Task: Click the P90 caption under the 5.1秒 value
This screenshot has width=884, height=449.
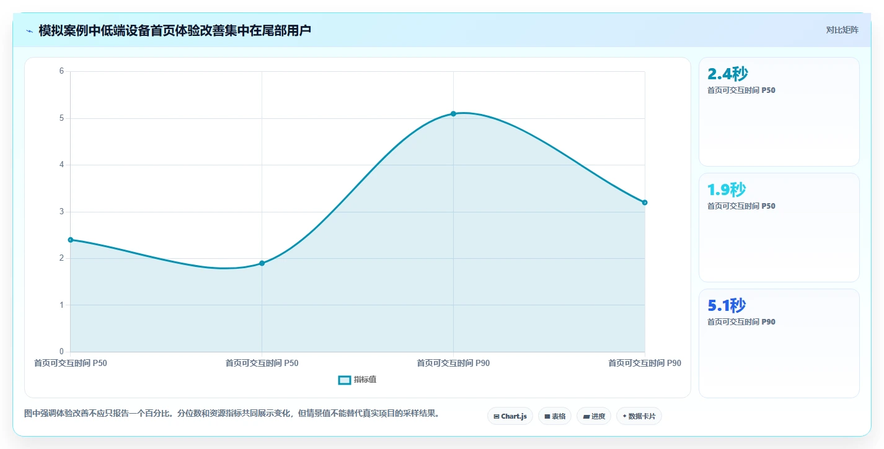Action: coord(741,322)
